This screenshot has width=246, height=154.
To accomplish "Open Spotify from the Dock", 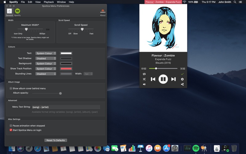I will tap(196, 148).
